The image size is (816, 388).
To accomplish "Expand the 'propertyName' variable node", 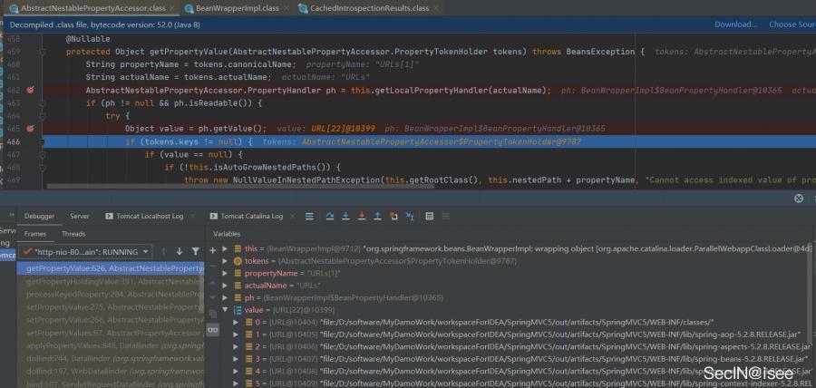I will click(225, 273).
